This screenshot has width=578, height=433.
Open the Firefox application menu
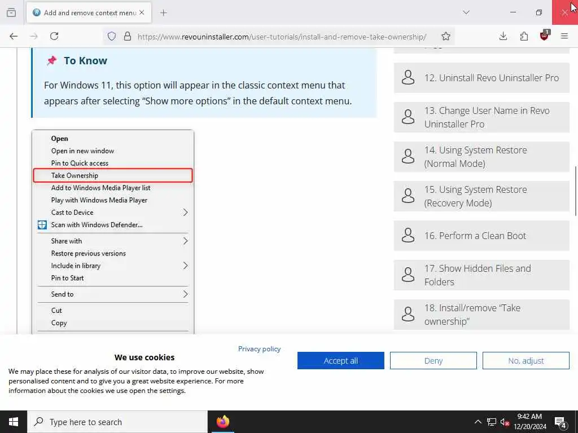click(564, 36)
